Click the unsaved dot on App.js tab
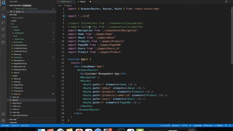This screenshot has height=131, width=233. 90,1
